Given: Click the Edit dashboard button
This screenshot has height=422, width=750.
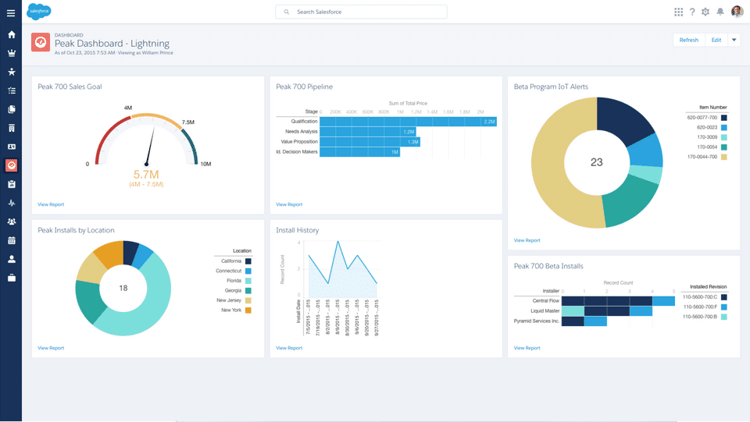Looking at the screenshot, I should (716, 40).
